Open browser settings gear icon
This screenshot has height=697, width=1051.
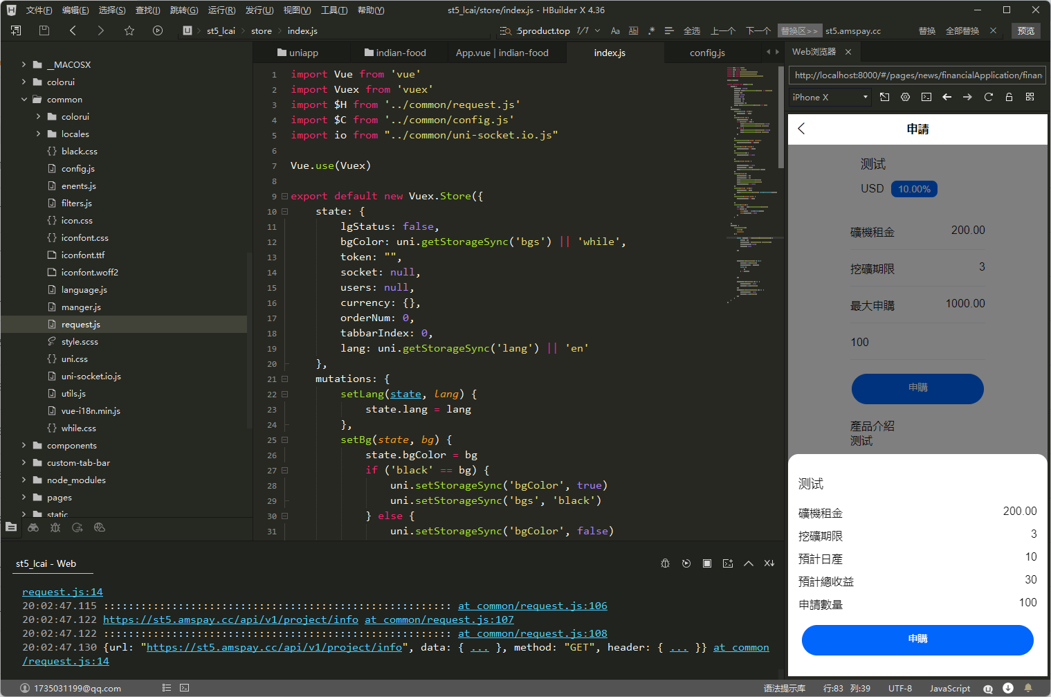click(905, 98)
